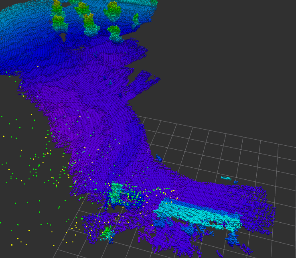Click the purple ground path in the center
This screenshot has height=258, width=296.
(100, 120)
